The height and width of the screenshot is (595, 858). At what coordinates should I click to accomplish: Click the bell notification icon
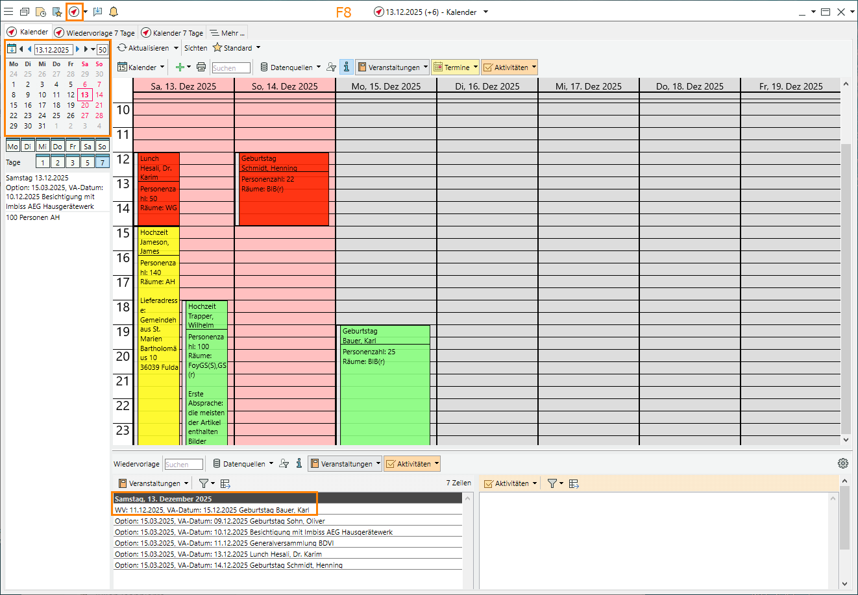pyautogui.click(x=114, y=12)
